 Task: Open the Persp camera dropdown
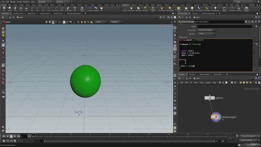(159, 27)
